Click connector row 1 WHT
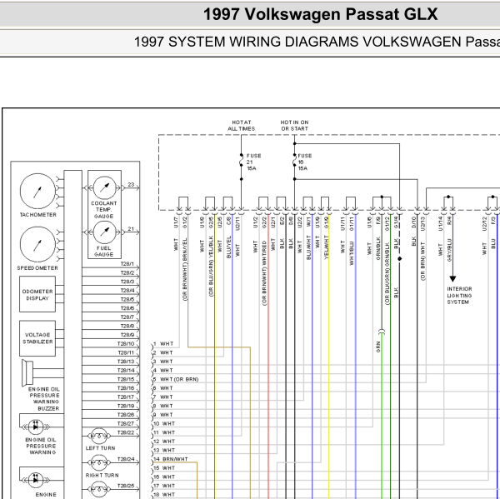Viewport: 500px width, 499px height. pyautogui.click(x=163, y=344)
